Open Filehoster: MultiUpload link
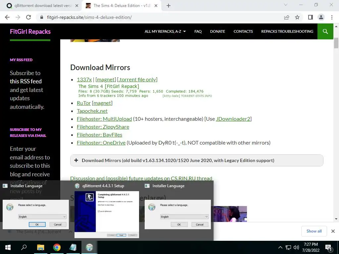This screenshot has width=339, height=254. tap(104, 119)
